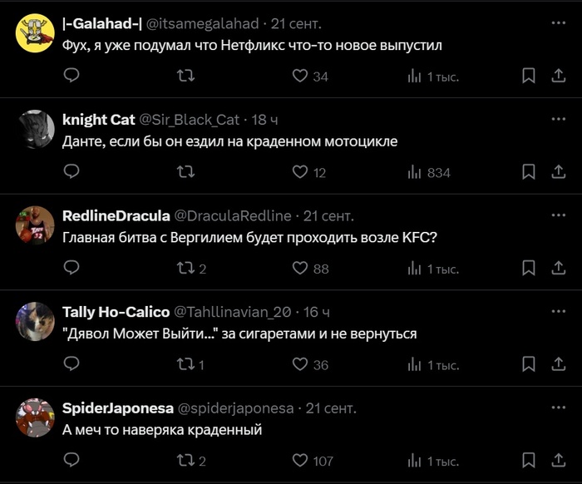Reply to the SpiderJaponesa tweet
Screen dimensions: 582x484
[x=72, y=460]
